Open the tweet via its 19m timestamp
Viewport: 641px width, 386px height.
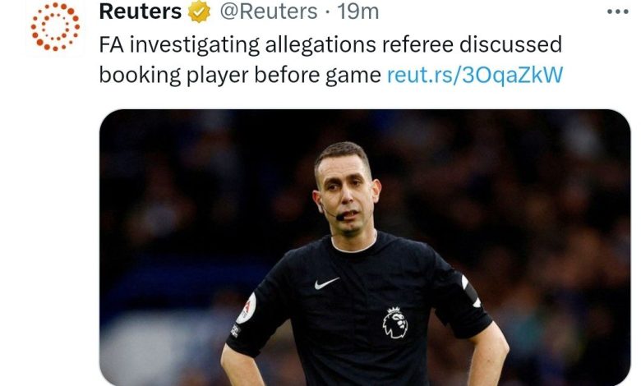(x=358, y=11)
